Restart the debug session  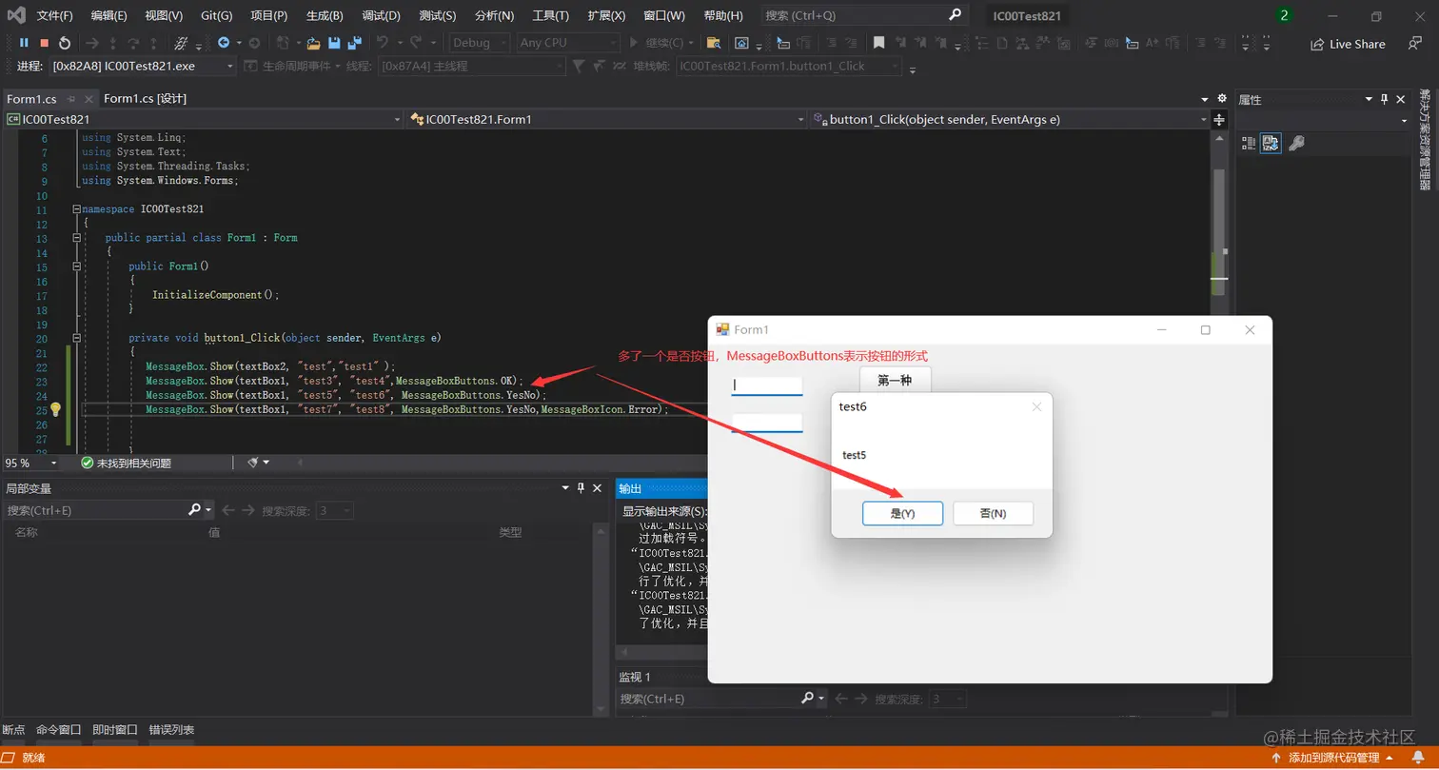pos(64,43)
